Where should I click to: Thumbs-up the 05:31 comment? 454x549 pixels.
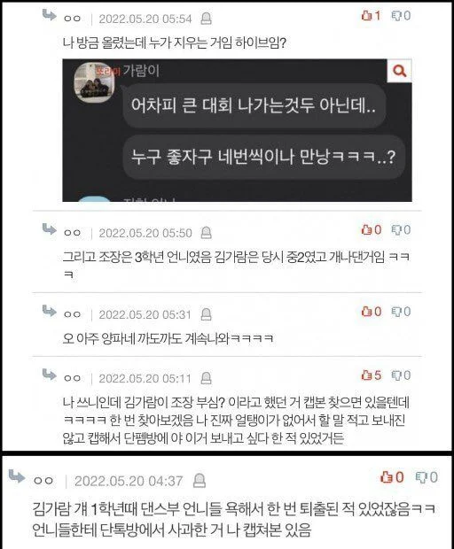(x=371, y=312)
